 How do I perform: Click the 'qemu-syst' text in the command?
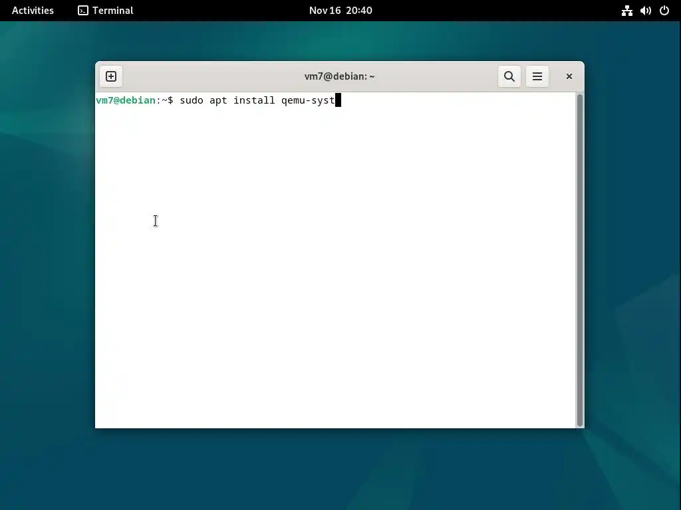308,101
